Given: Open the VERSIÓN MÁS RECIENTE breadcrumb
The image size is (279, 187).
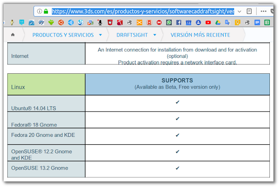Looking at the screenshot, I should click(201, 35).
